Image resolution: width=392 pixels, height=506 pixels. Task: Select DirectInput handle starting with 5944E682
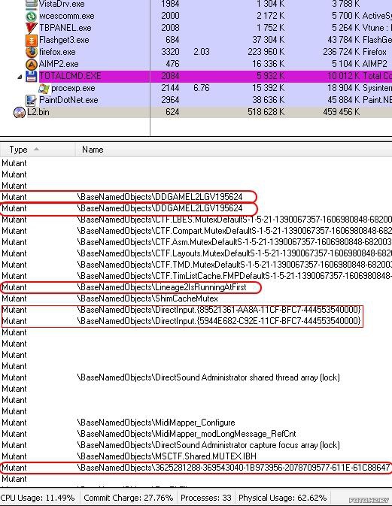tap(219, 321)
